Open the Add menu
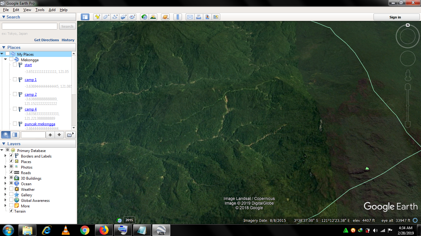 coord(52,10)
